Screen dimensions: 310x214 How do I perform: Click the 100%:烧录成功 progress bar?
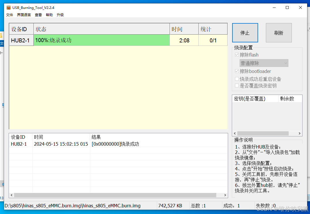(102, 40)
